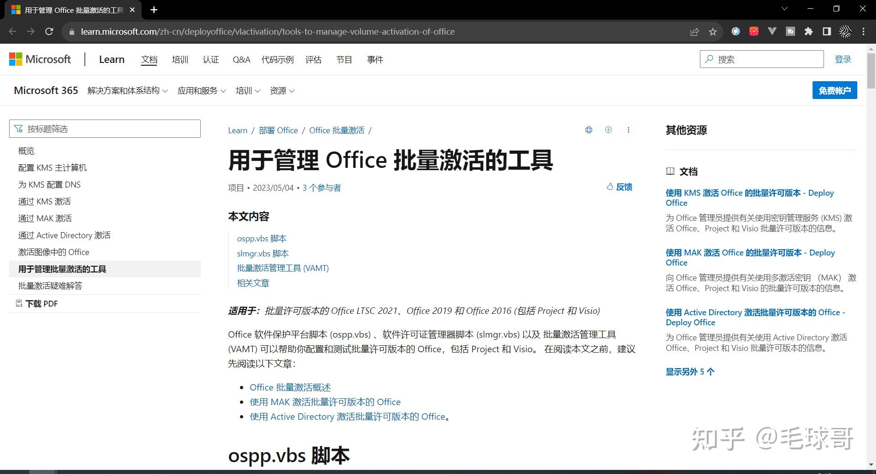Image resolution: width=876 pixels, height=474 pixels.
Task: Click the 免费帐户 button
Action: pos(834,90)
